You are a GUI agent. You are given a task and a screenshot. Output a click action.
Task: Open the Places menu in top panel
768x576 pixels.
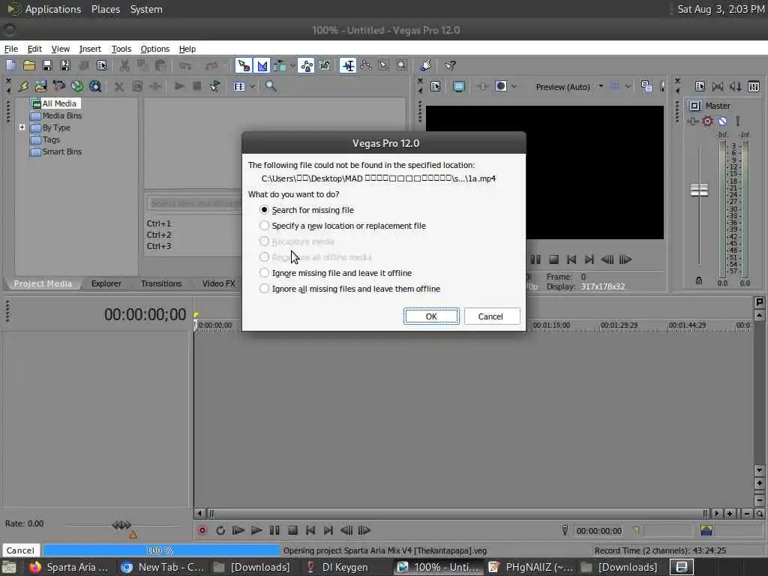pyautogui.click(x=105, y=9)
